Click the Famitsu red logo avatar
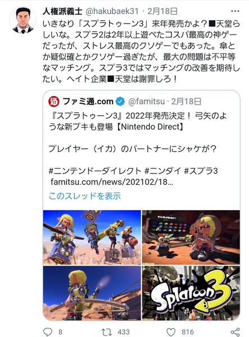The width and height of the screenshot is (249, 337). tap(54, 102)
